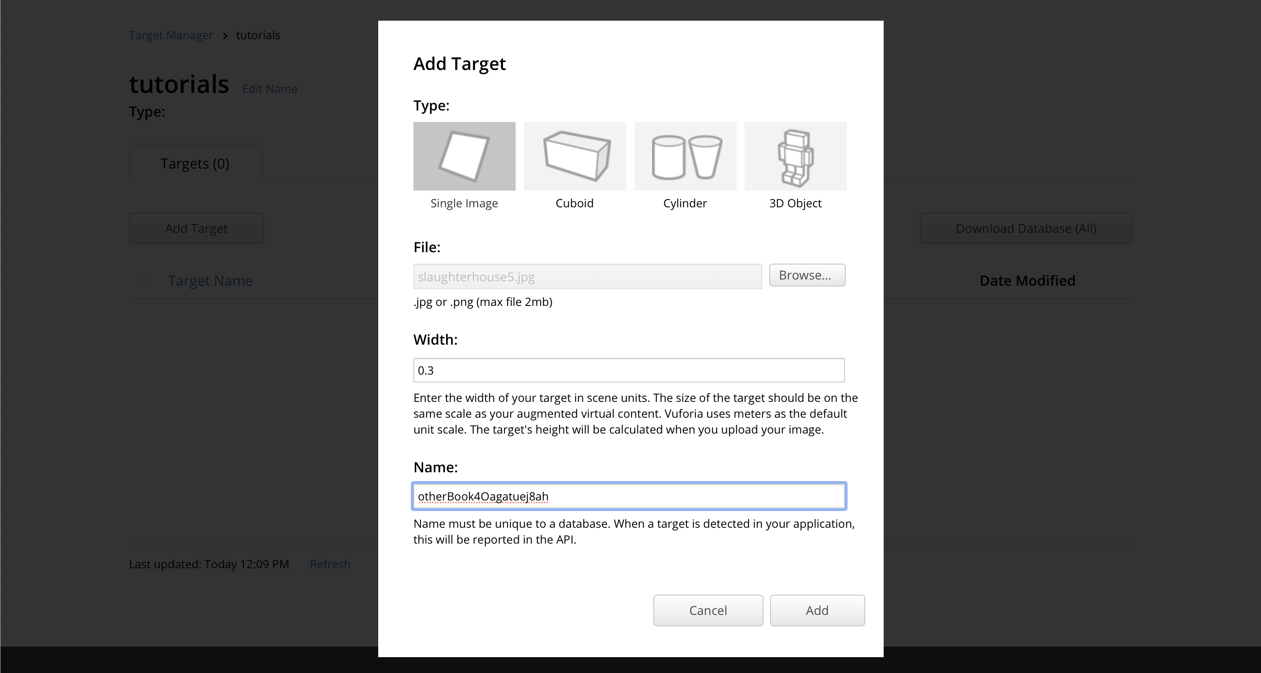Viewport: 1261px width, 673px height.
Task: Select the Cuboid target type icon
Action: [x=575, y=156]
